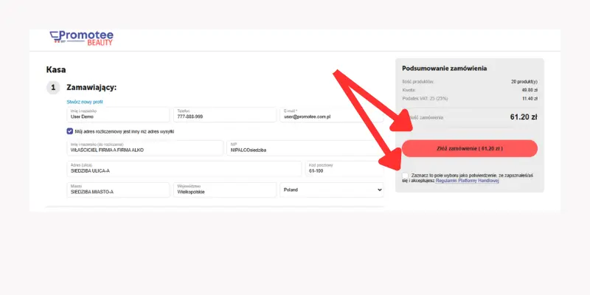Select the Województwo field with Wielkopolskie

(224, 190)
